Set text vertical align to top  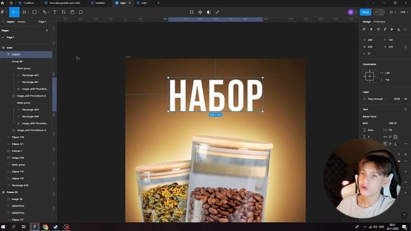385,144
